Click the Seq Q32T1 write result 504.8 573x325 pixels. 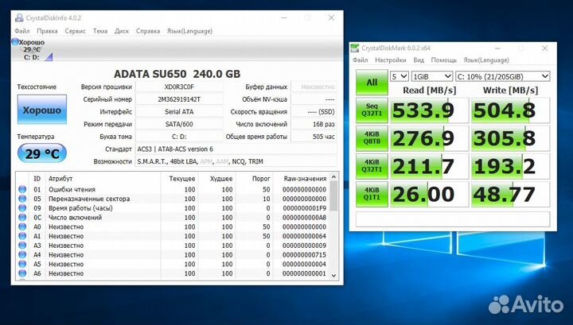tap(510, 110)
